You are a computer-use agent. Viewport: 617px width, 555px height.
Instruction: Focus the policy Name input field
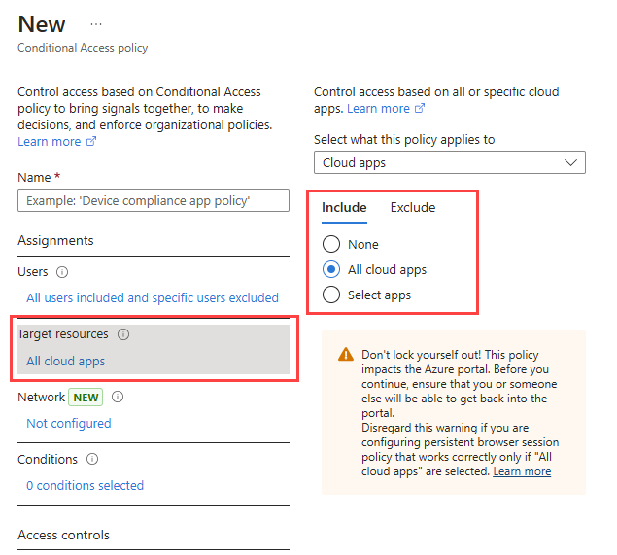[x=154, y=200]
